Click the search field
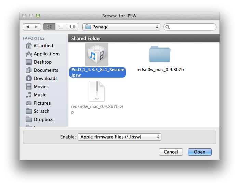The width and height of the screenshot is (239, 187). (190, 27)
